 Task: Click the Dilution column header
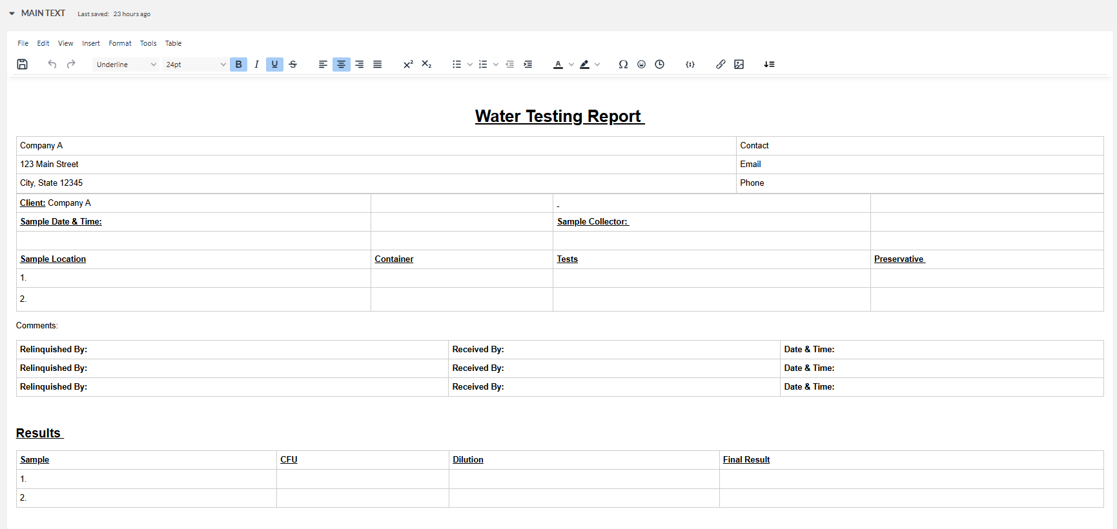(467, 460)
